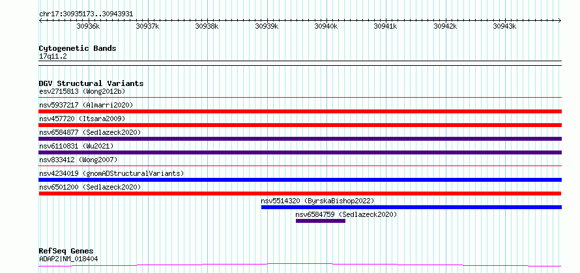Viewport: 580px width, 273px height.
Task: Select the magenta ADAP2 gene line
Action: tap(300, 265)
